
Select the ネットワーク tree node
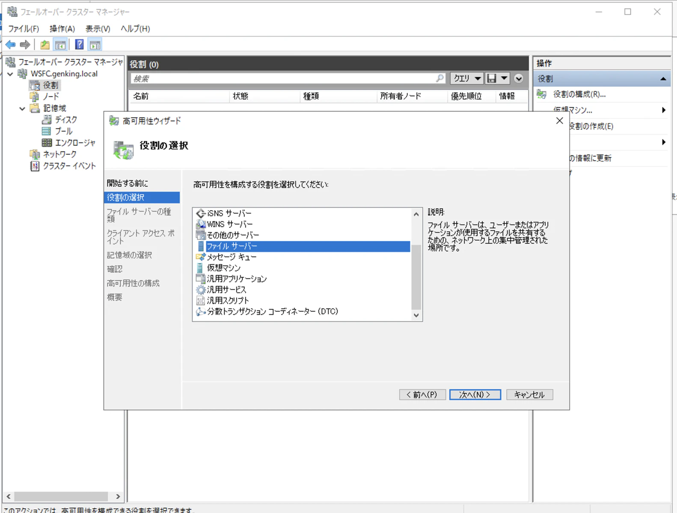pyautogui.click(x=59, y=154)
